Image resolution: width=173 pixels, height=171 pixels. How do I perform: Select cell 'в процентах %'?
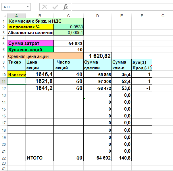pos(30,27)
